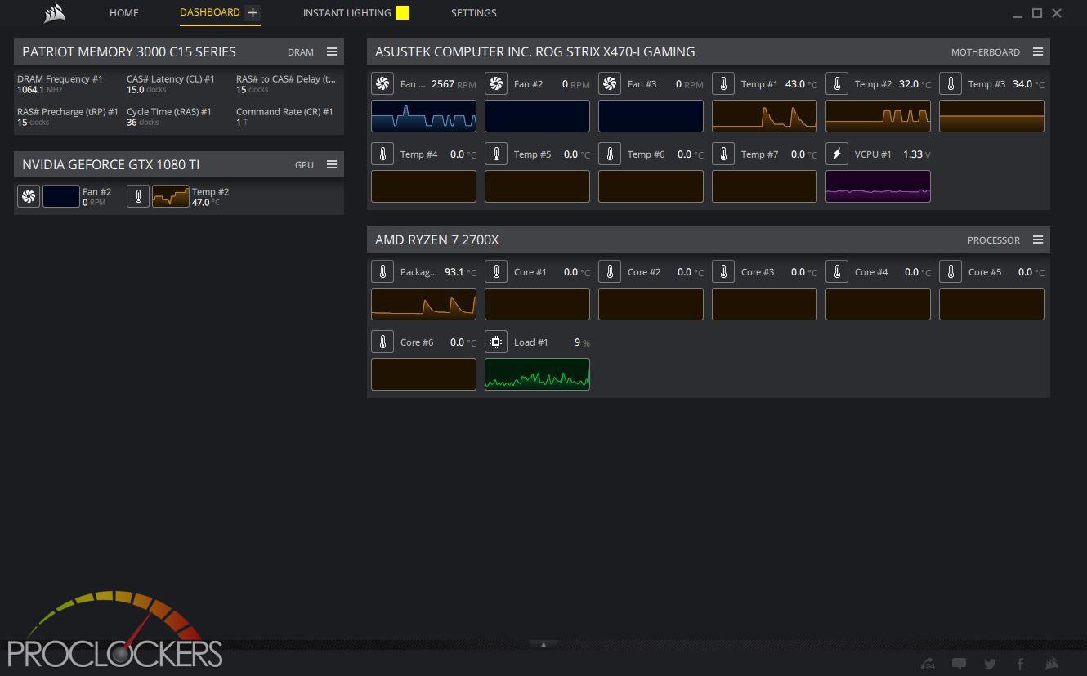Open the purple VCPU #1 voltage graph
This screenshot has height=676, width=1087.
[878, 186]
